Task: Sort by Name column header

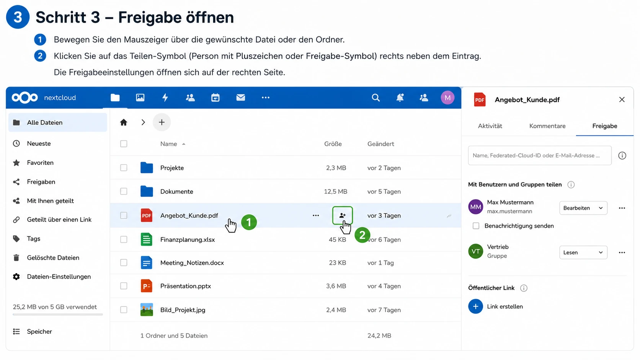Action: [169, 144]
